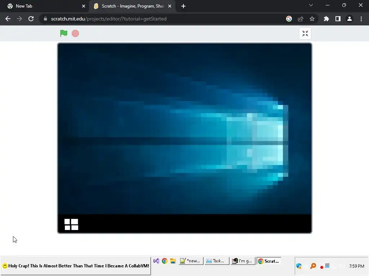Open Chrome three-dot menu

tap(361, 19)
